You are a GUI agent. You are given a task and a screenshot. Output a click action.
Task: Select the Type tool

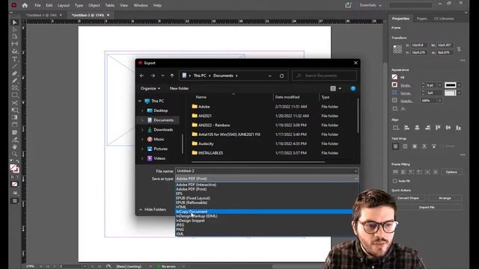point(14,59)
